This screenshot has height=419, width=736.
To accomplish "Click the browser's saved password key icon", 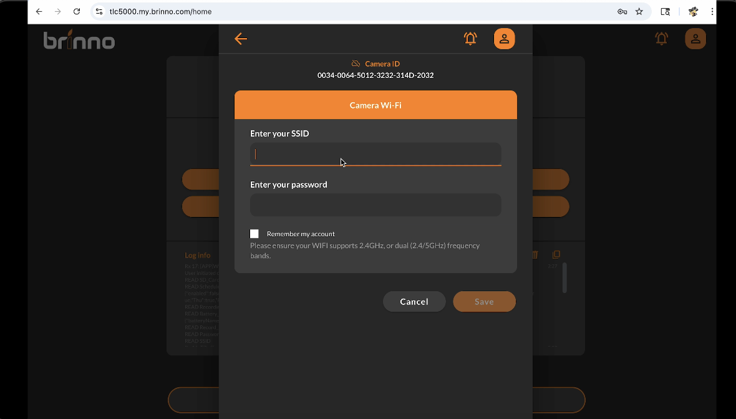I will (x=622, y=11).
